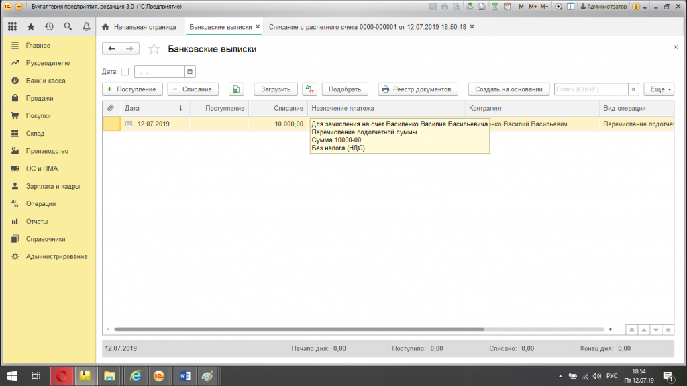
Task: Click the horizontal scrollbar of the list
Action: [x=299, y=329]
